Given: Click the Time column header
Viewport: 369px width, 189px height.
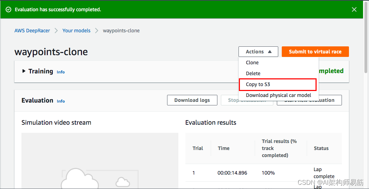Looking at the screenshot, I should pos(224,148).
